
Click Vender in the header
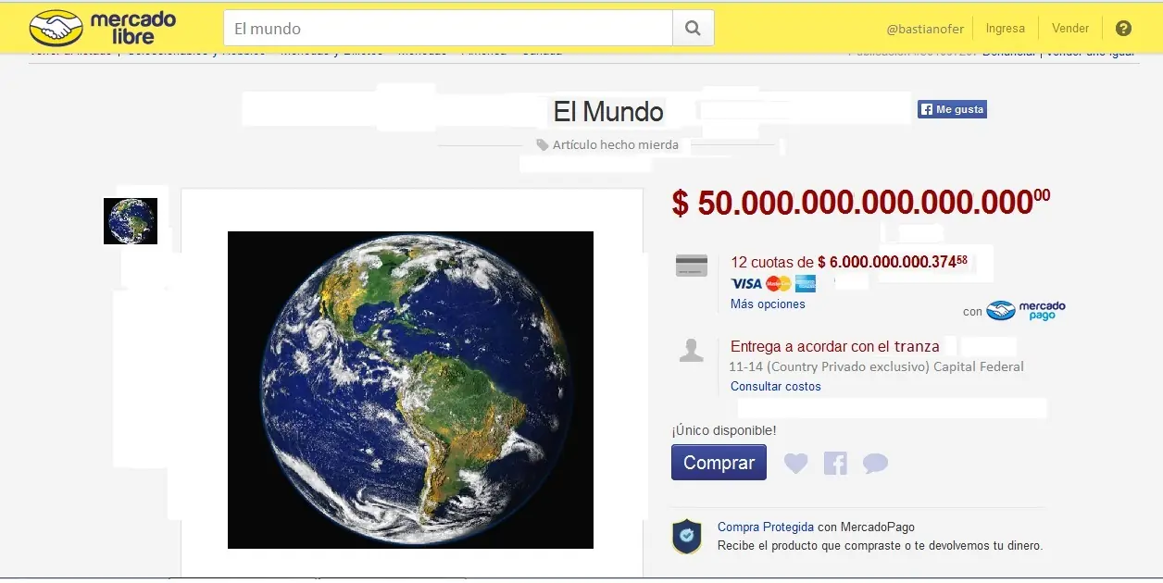(x=1070, y=29)
